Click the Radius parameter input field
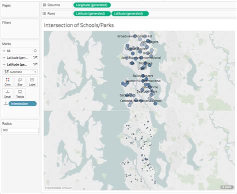The image size is (237, 194). pyautogui.click(x=20, y=130)
